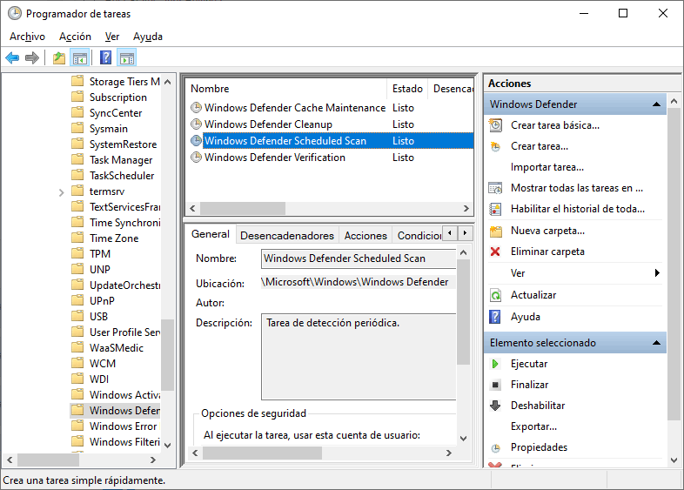
Task: Click the Descripción text box
Action: 359,357
